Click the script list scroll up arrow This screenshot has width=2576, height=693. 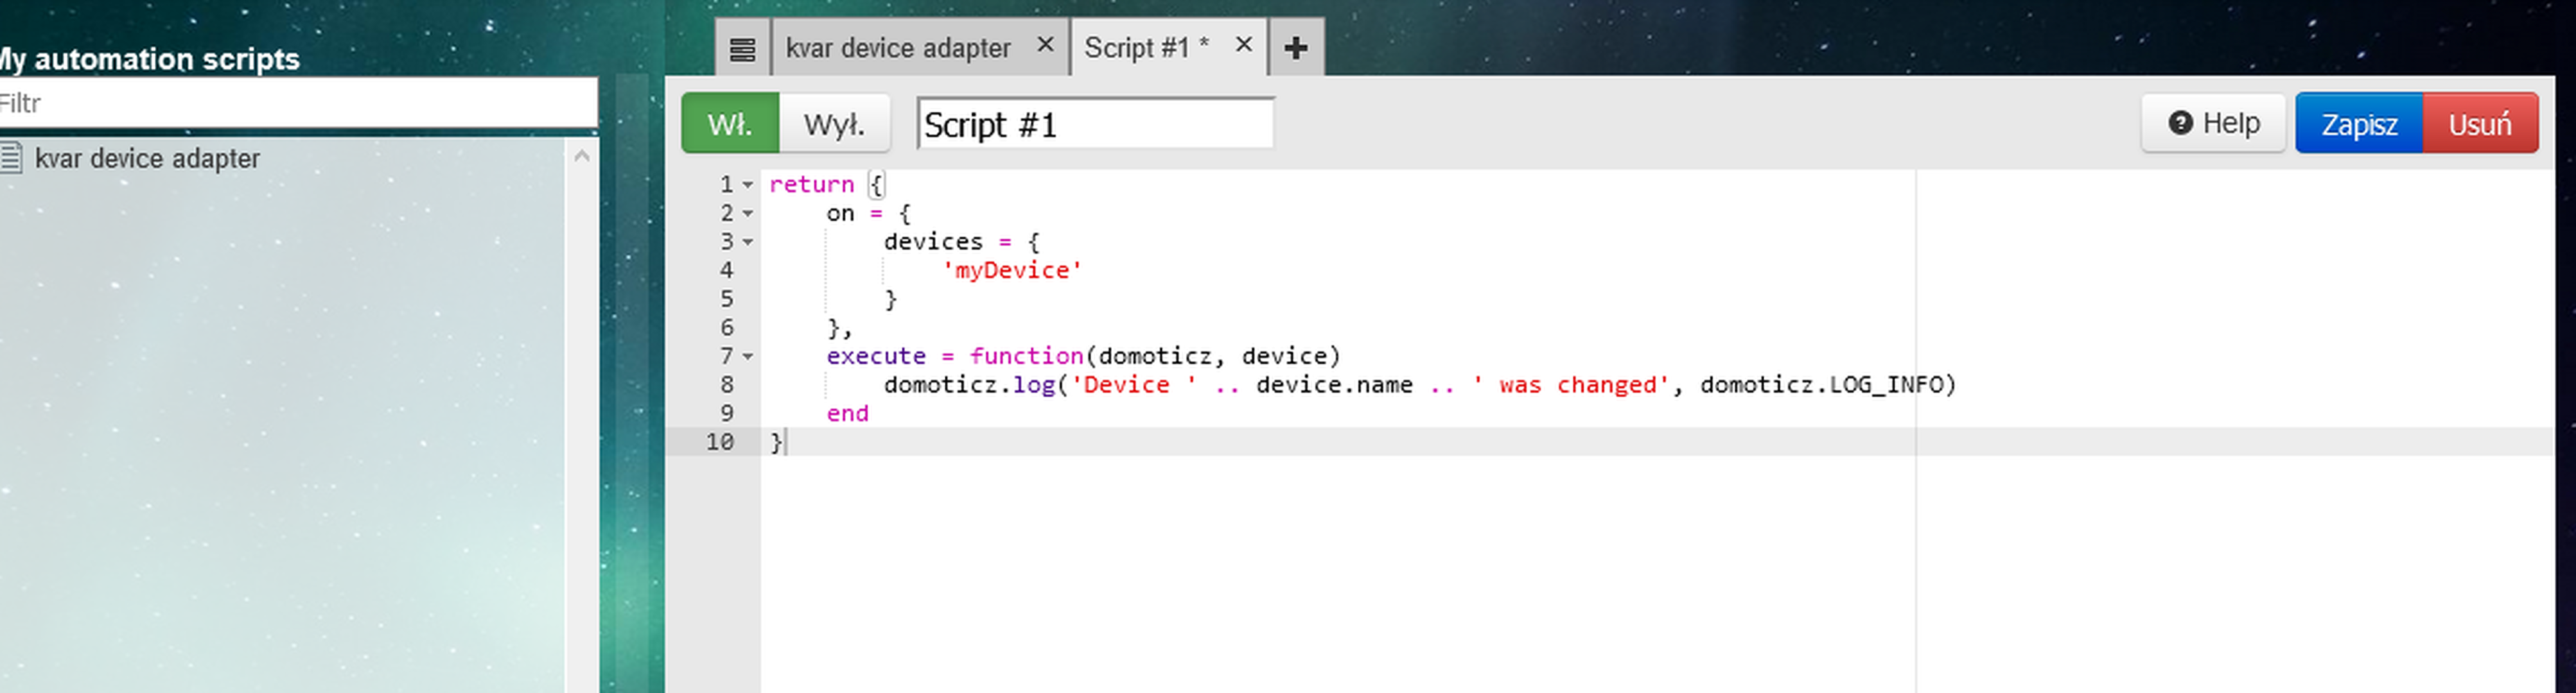coord(582,156)
